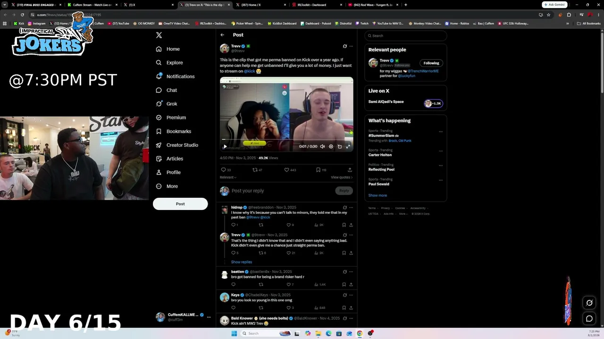Bookmark the main post with 119 bookmarks
The width and height of the screenshot is (604, 339).
(318, 170)
